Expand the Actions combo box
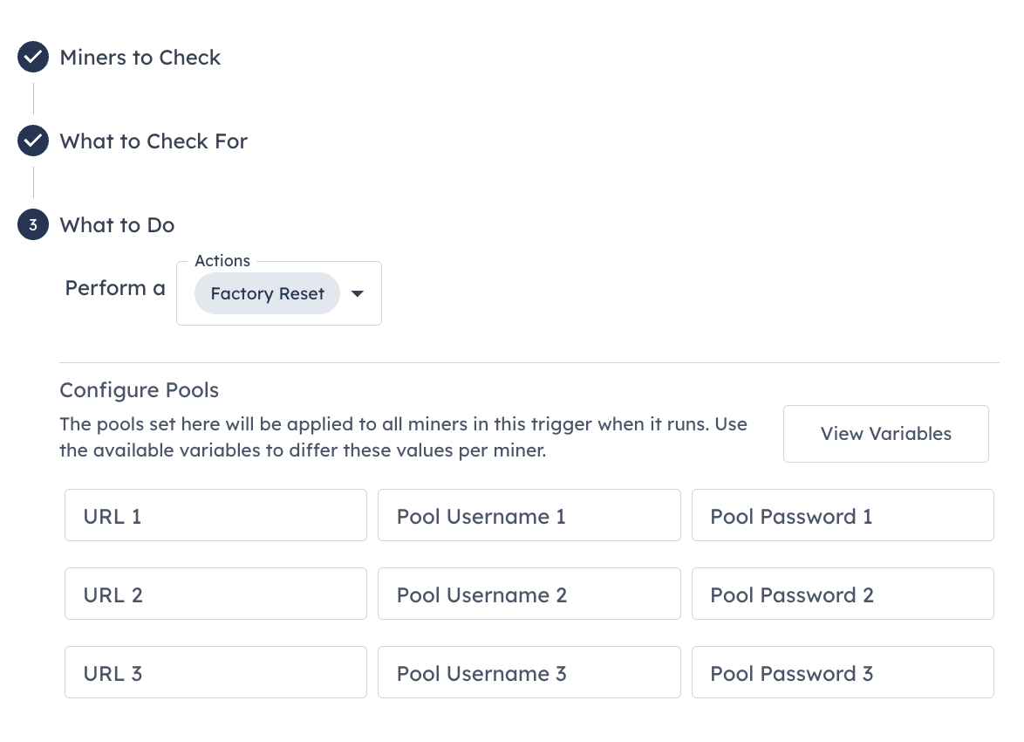 pos(279,293)
